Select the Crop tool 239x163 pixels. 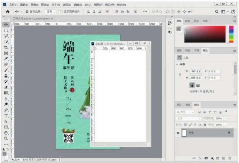(x=6, y=47)
